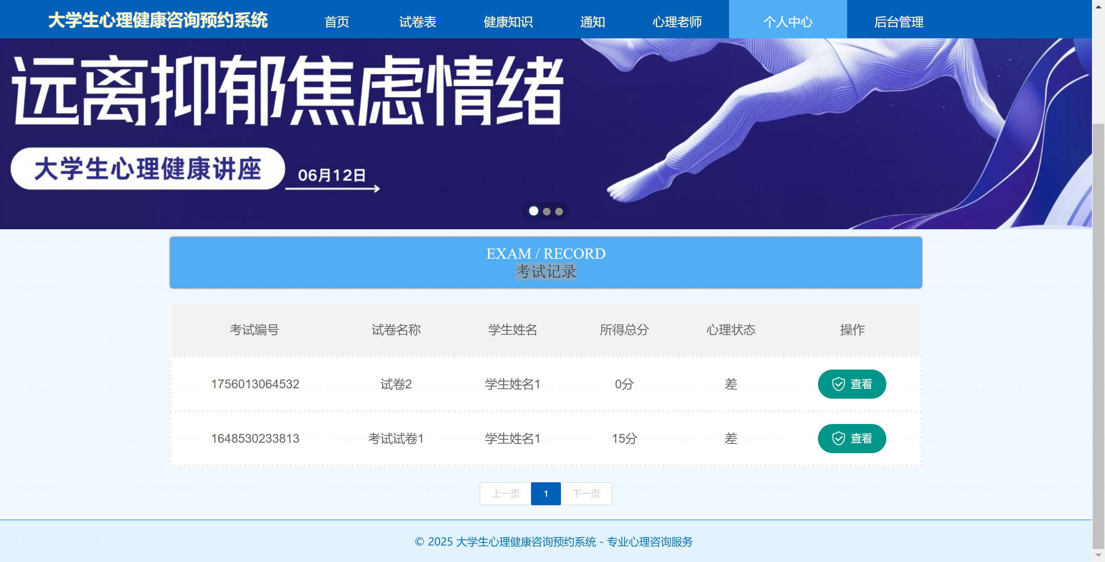Go to 试卷表 in the navigation
Screen dimensions: 1105x562
(417, 21)
